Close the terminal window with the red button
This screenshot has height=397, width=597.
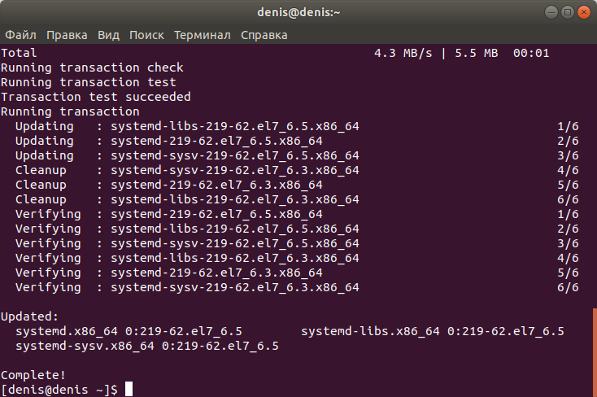pos(584,12)
